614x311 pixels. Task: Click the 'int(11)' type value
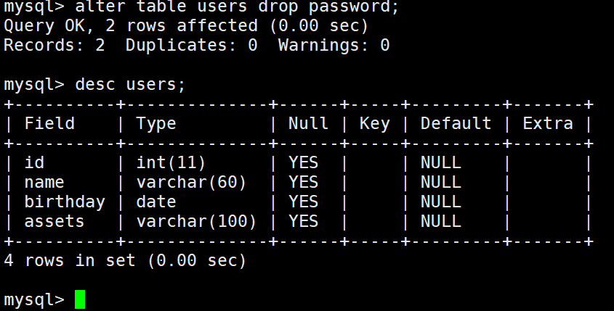pos(171,162)
